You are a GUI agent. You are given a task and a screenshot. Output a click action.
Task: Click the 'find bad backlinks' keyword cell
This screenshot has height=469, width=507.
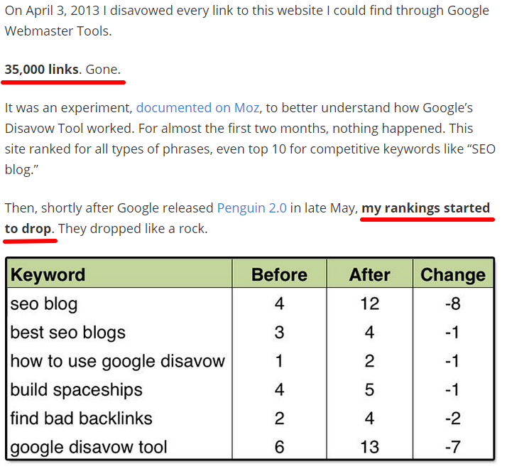pos(81,419)
